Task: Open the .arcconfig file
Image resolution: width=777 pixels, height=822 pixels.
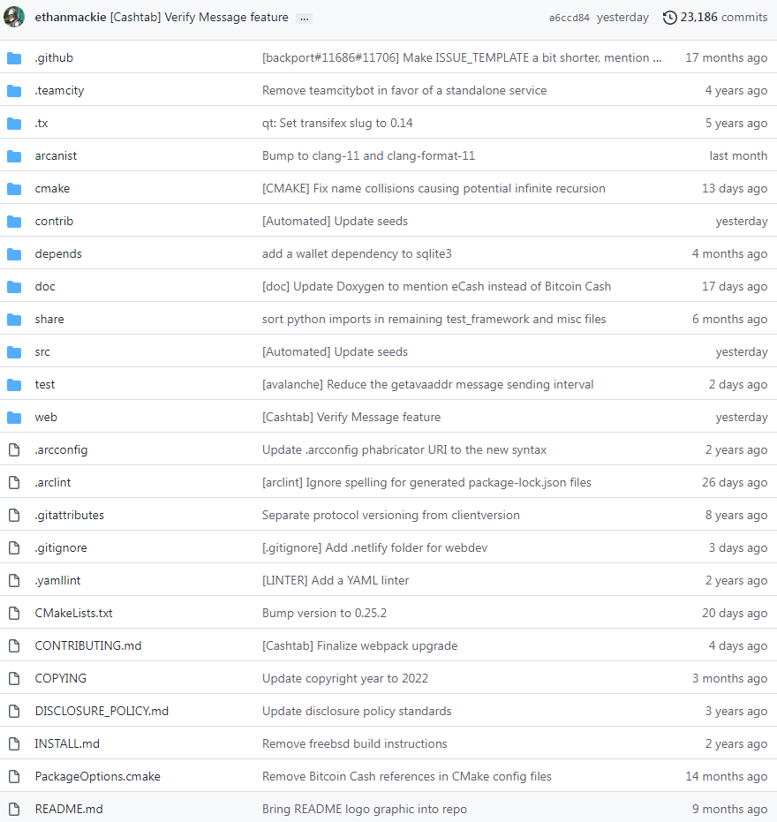Action: [61, 449]
